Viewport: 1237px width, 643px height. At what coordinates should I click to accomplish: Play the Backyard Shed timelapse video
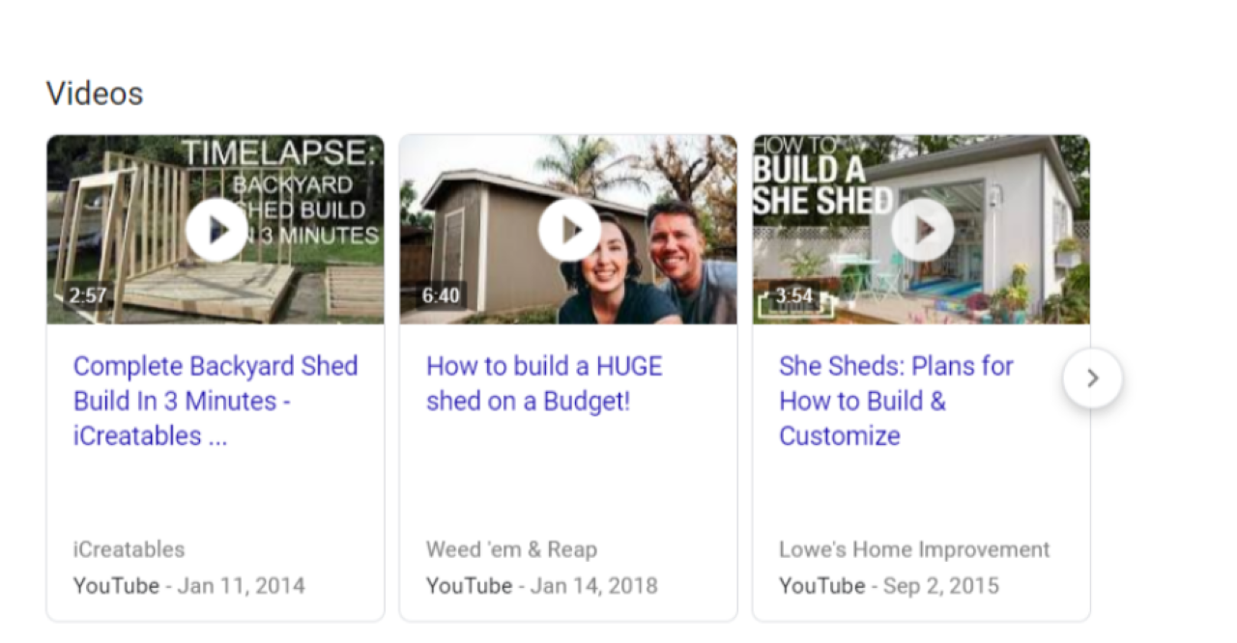coord(216,230)
